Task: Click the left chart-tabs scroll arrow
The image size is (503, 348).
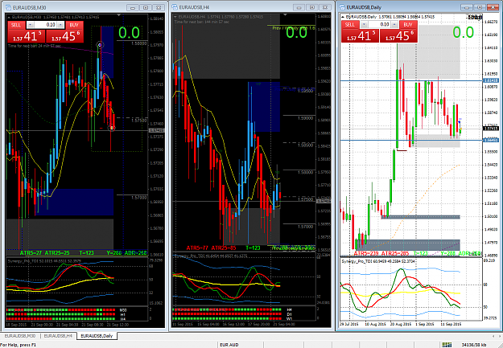Action: point(493,336)
